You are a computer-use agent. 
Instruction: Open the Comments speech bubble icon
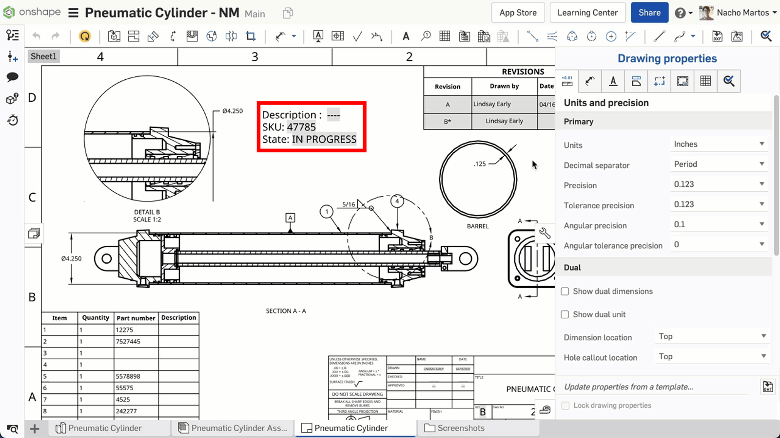coord(13,77)
